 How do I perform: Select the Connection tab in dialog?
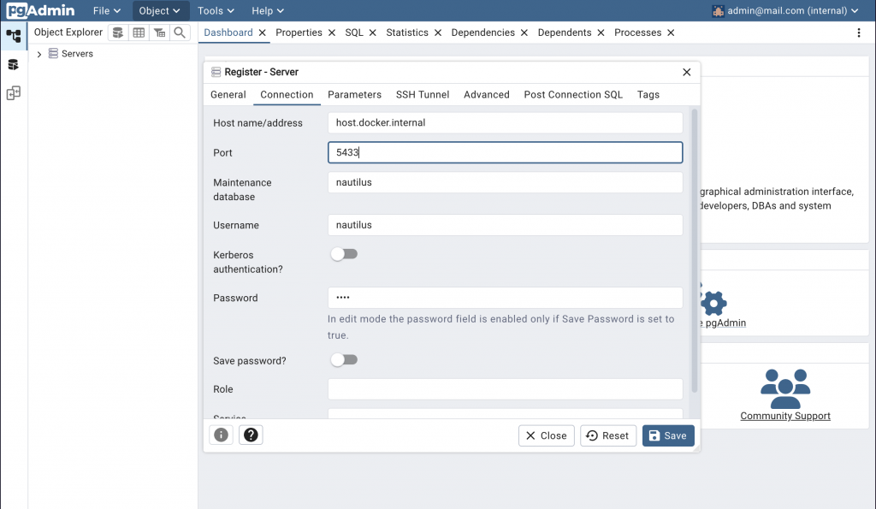click(x=287, y=94)
